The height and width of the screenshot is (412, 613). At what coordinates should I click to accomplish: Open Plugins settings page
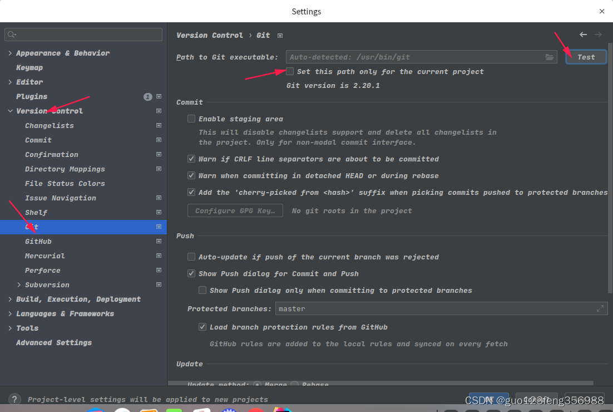pos(32,97)
